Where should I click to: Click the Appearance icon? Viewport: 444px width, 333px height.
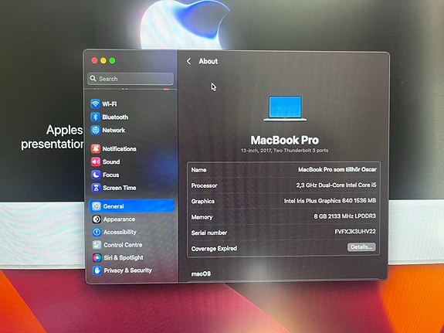point(97,219)
